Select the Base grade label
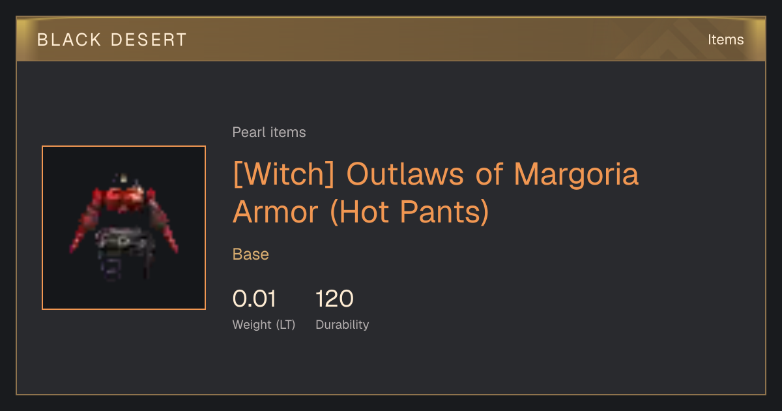 251,254
